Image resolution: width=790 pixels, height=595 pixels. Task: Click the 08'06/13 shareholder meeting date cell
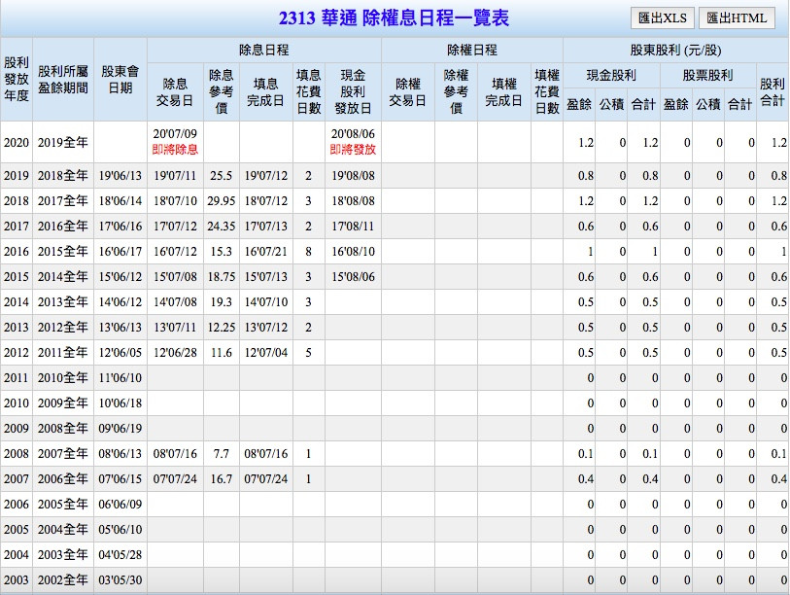[x=120, y=454]
